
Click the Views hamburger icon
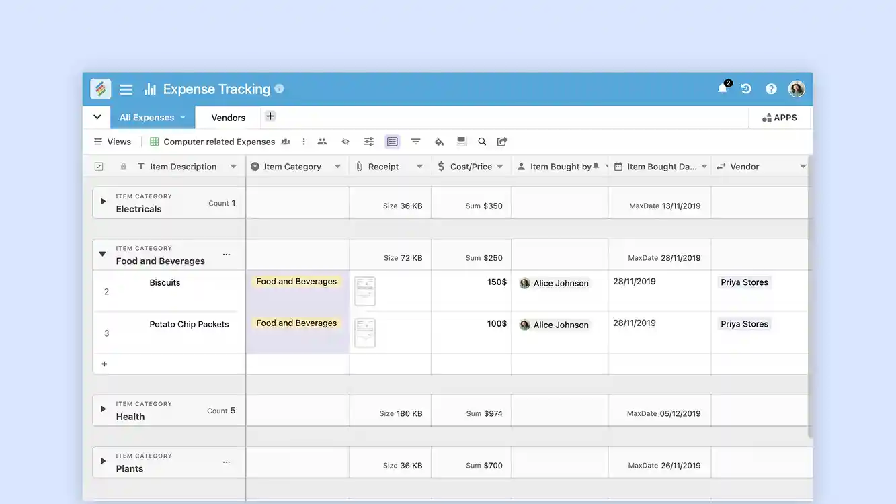[97, 141]
